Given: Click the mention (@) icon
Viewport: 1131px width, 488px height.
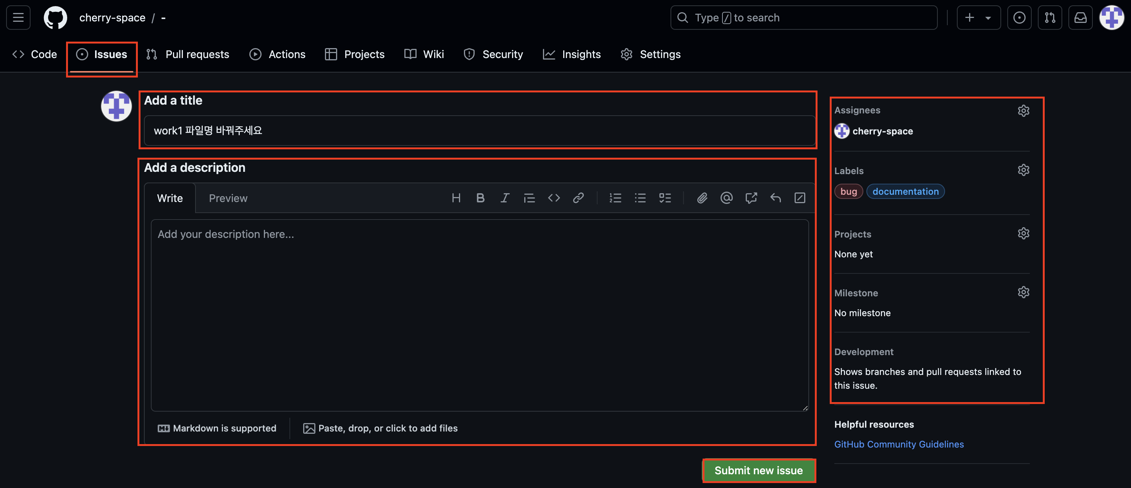Looking at the screenshot, I should click(726, 198).
